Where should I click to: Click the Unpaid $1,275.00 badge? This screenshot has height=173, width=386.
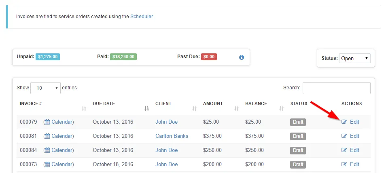coord(48,57)
